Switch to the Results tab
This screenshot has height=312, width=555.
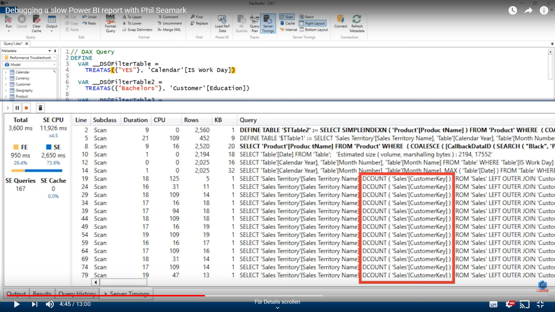pos(42,294)
